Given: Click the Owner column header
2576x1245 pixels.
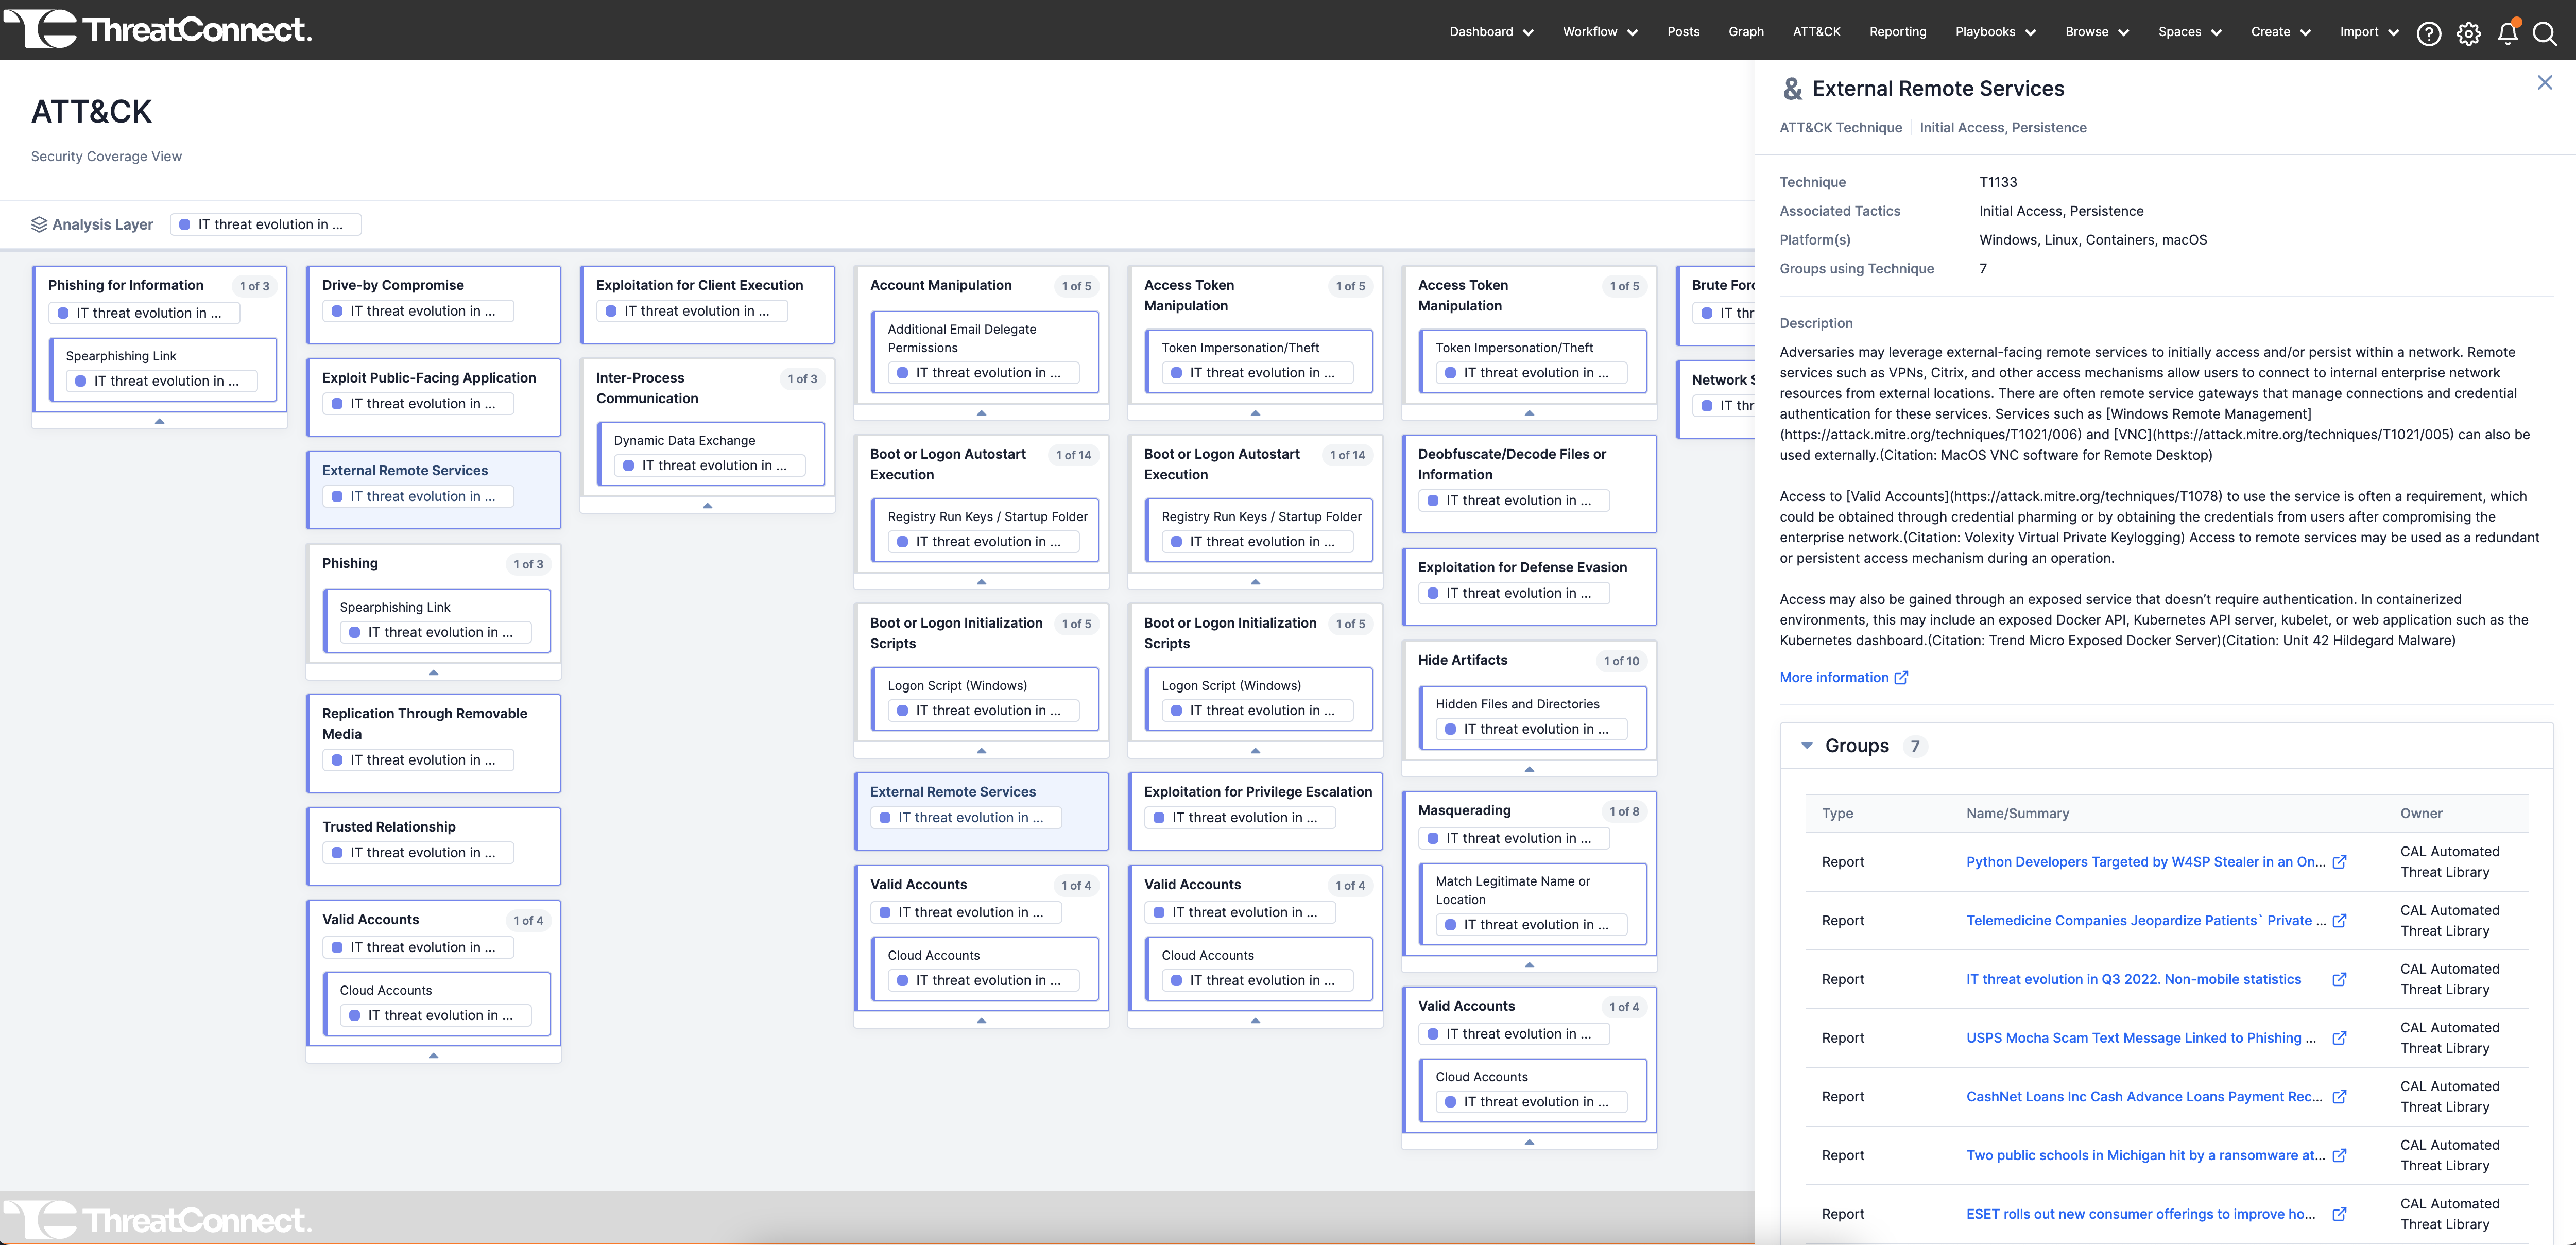Looking at the screenshot, I should click(x=2421, y=814).
